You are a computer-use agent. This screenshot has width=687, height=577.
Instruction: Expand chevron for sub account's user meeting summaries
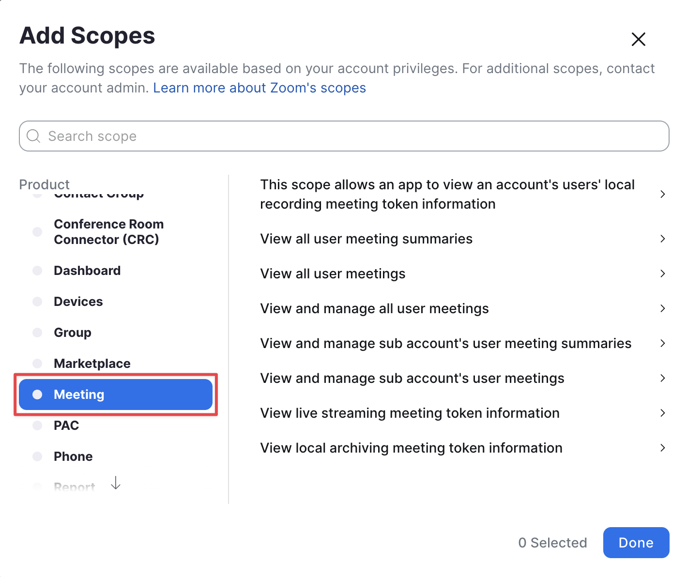[x=663, y=343]
